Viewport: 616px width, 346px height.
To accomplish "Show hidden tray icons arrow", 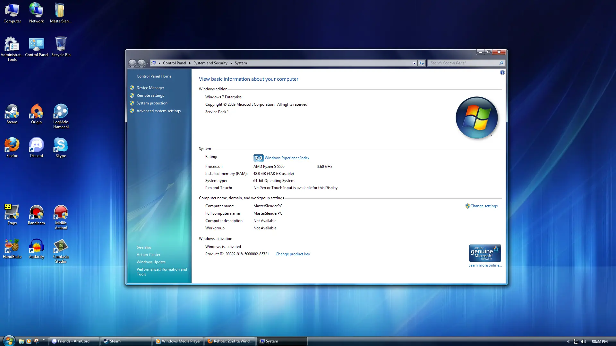I will coord(568,342).
